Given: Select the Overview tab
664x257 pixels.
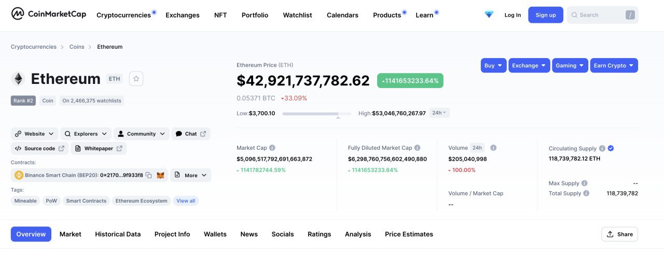Looking at the screenshot, I should (31, 234).
